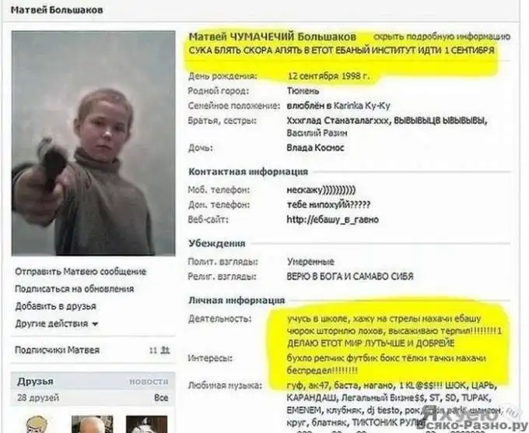
Task: Select Подписаться на обновления
Action: tap(74, 289)
